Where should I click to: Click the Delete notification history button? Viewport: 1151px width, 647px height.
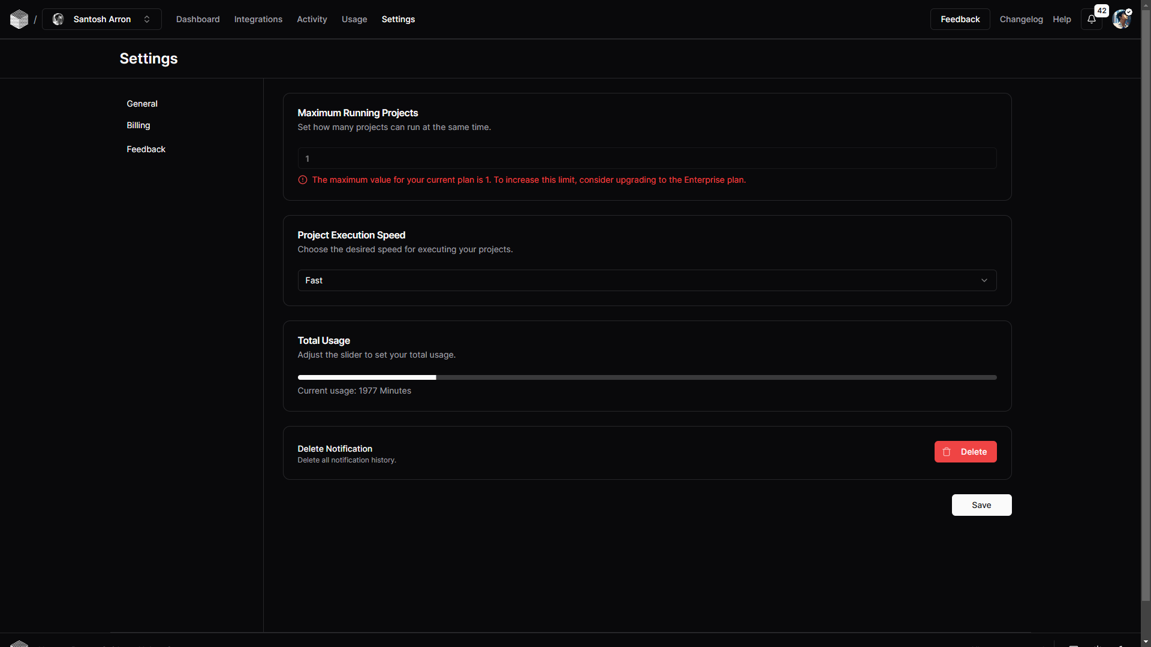(965, 451)
